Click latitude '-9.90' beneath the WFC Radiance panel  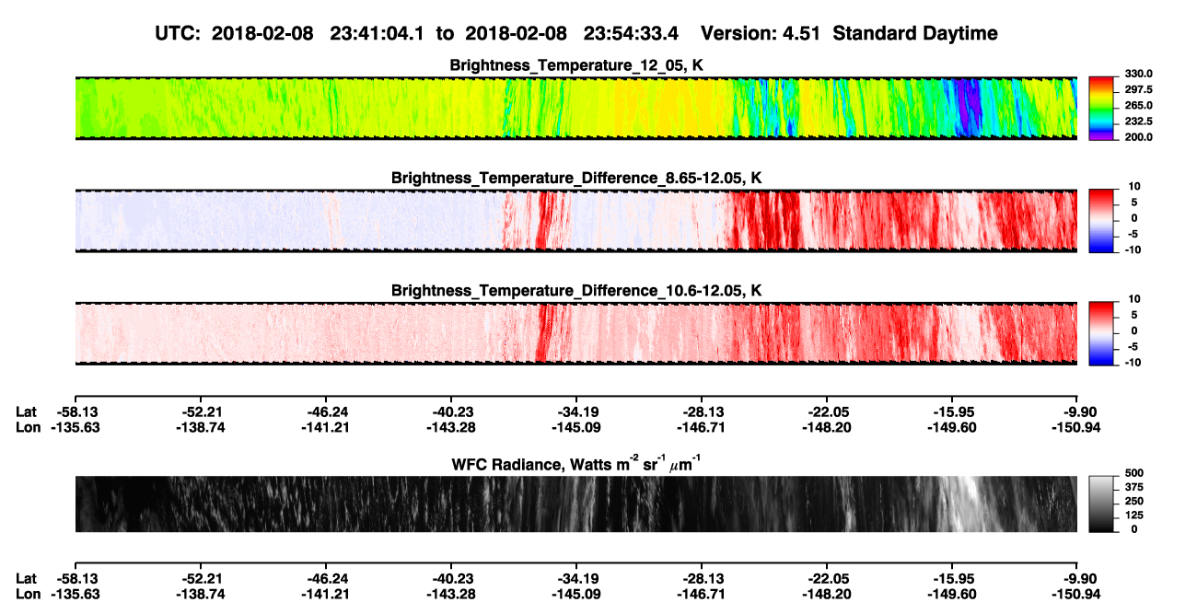(1080, 579)
